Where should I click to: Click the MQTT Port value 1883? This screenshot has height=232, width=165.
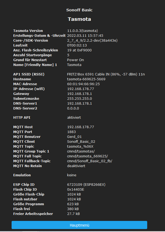tap(71, 132)
